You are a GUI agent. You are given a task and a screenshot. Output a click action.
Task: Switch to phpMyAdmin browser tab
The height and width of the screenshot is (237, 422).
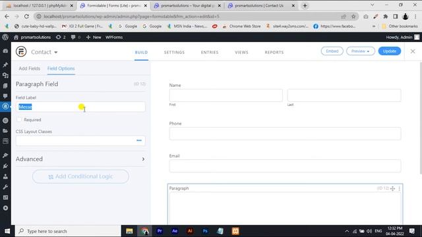[x=40, y=6]
